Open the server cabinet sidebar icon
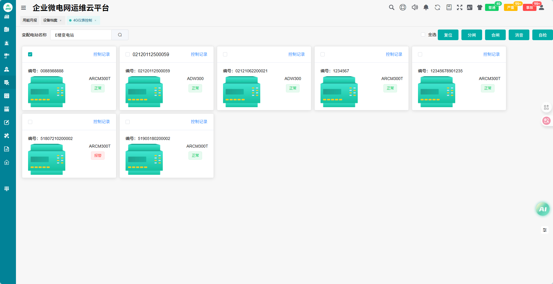This screenshot has height=284, width=553. [6, 96]
